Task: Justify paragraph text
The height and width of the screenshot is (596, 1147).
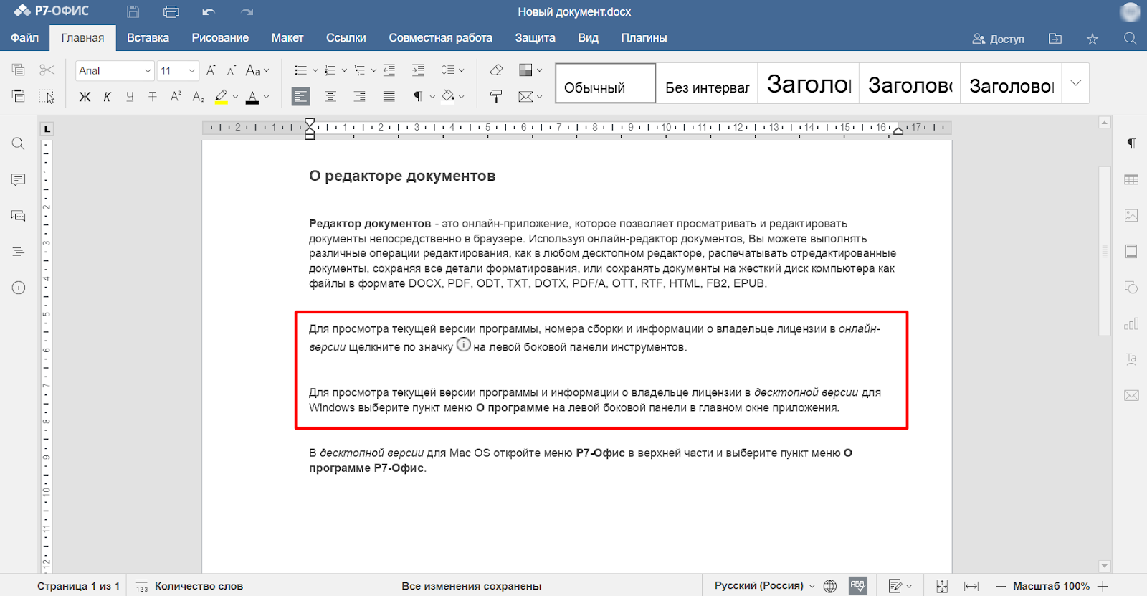Action: pyautogui.click(x=389, y=96)
